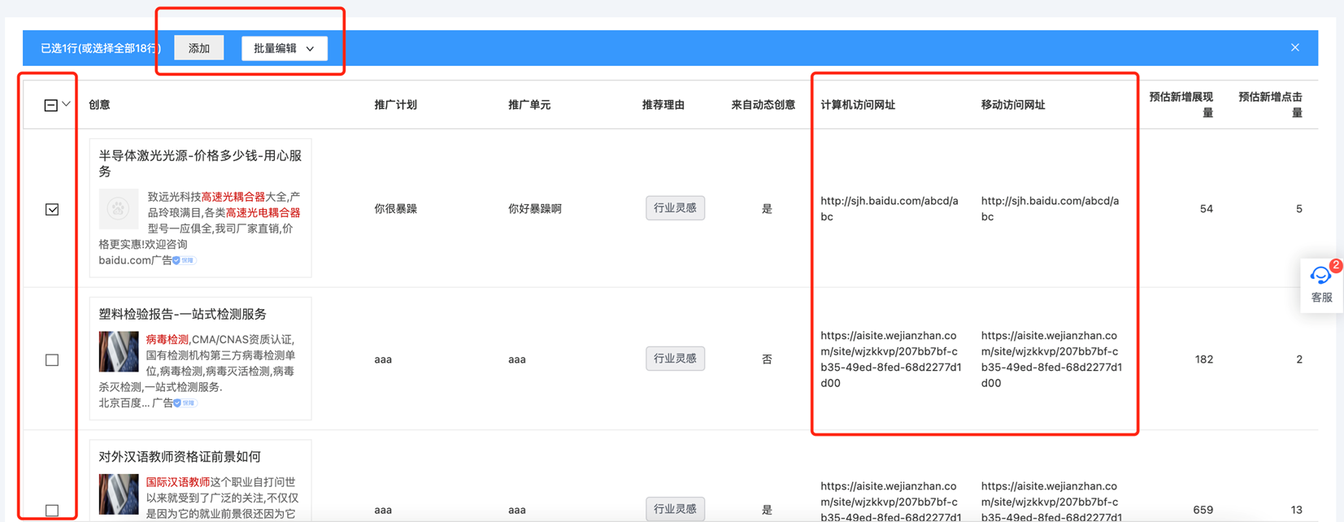Click 行业灵感 tag in first row

(675, 208)
